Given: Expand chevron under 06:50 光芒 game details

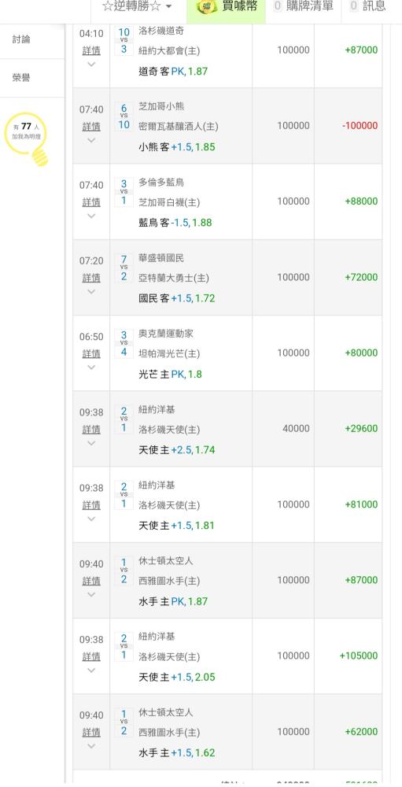Looking at the screenshot, I should click(91, 368).
